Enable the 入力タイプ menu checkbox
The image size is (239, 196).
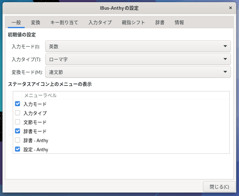click(17, 113)
